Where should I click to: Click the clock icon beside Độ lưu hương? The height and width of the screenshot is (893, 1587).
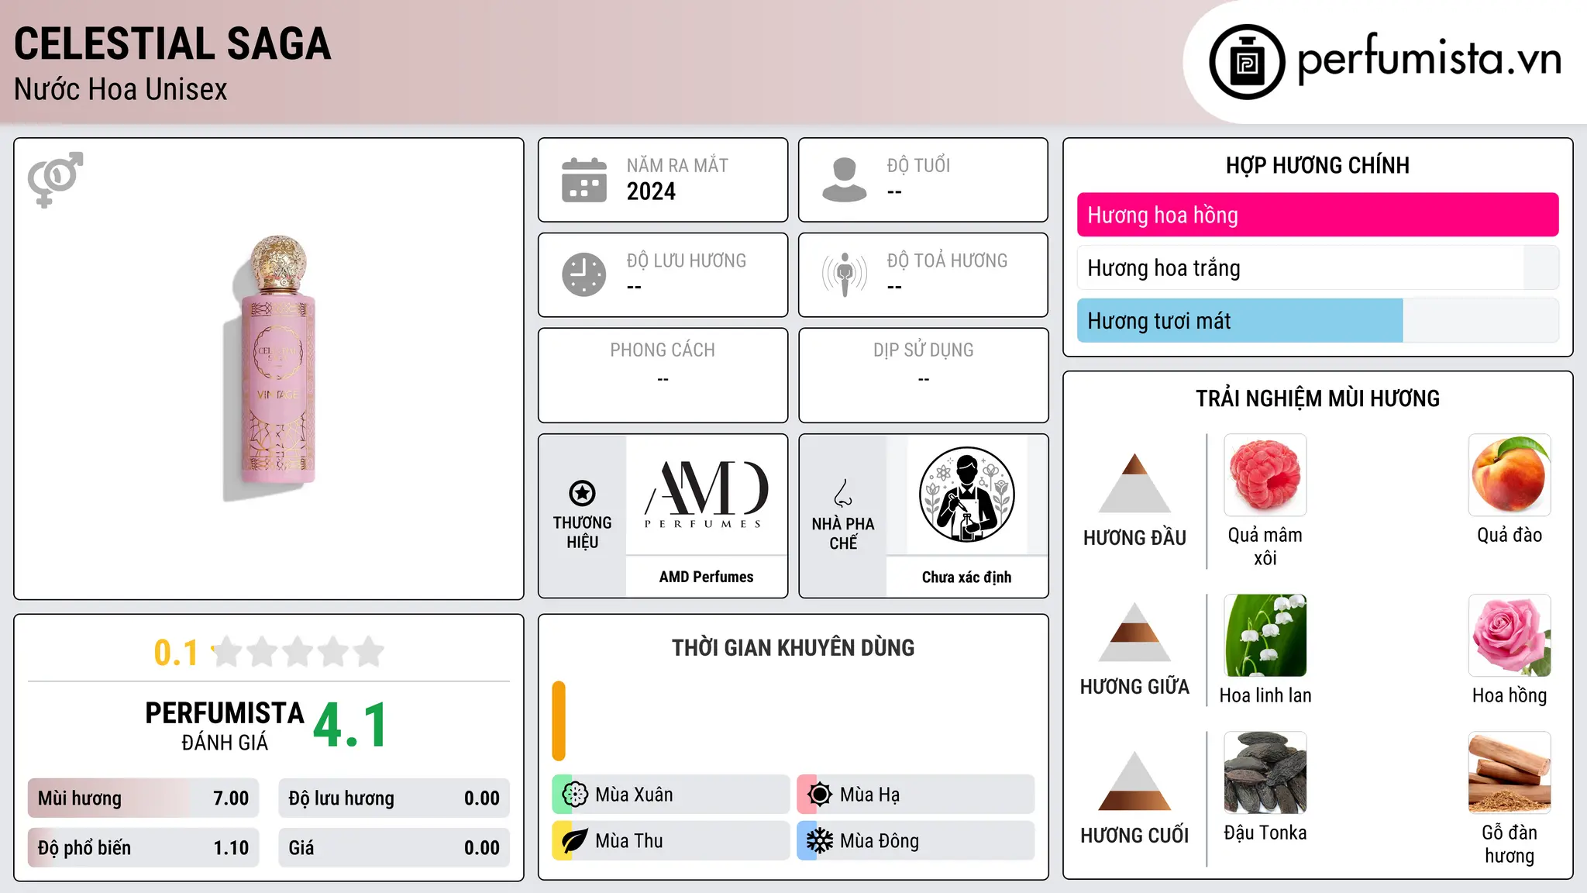[584, 274]
